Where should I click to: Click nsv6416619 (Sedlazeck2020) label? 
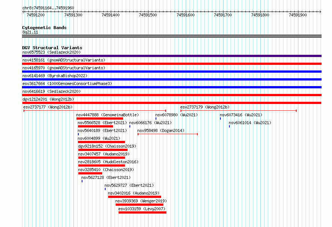coord(51,91)
